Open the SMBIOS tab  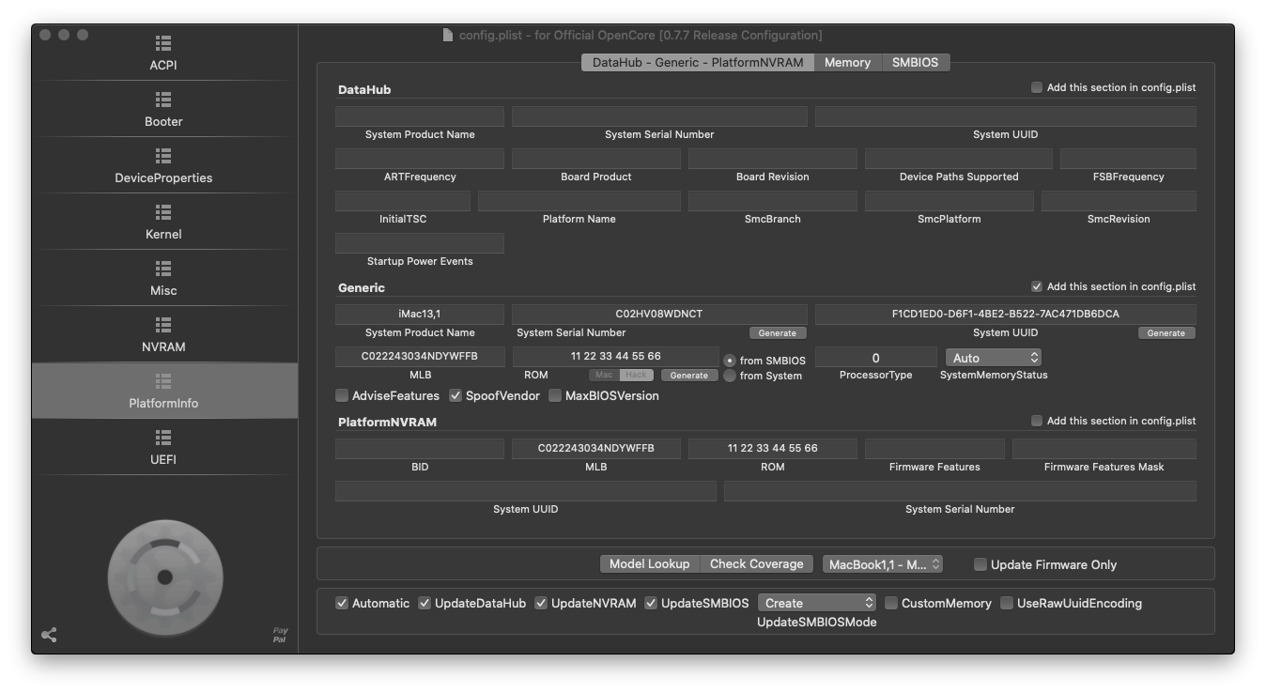coord(915,62)
